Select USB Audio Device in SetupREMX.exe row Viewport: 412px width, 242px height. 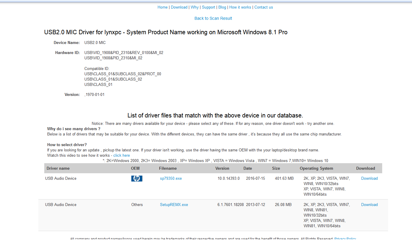tap(61, 205)
